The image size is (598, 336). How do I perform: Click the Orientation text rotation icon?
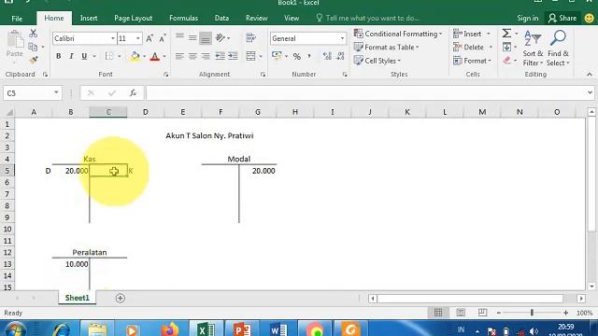click(221, 37)
